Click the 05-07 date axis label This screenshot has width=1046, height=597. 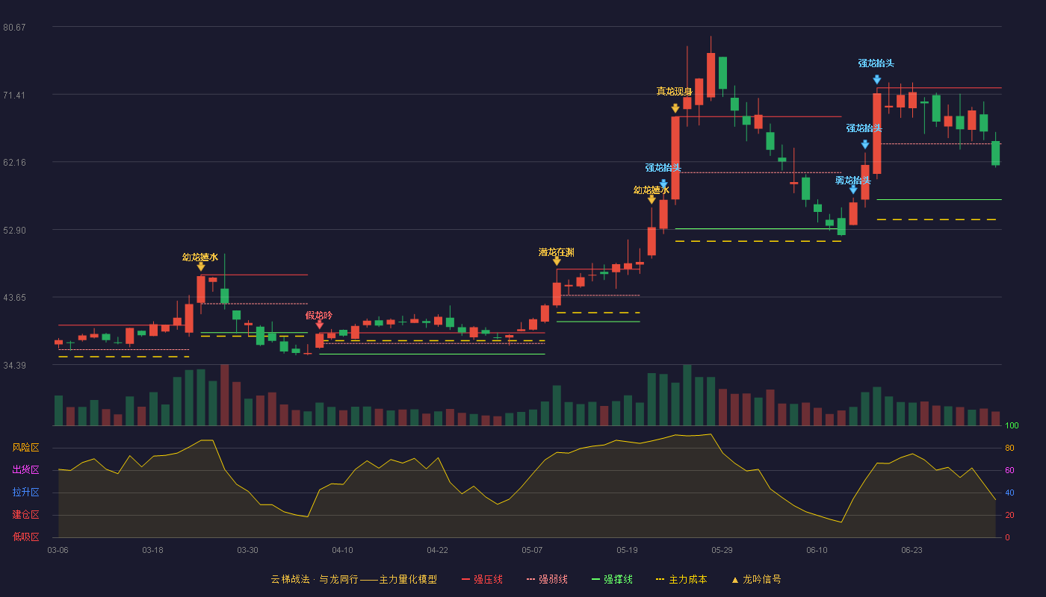pos(532,550)
